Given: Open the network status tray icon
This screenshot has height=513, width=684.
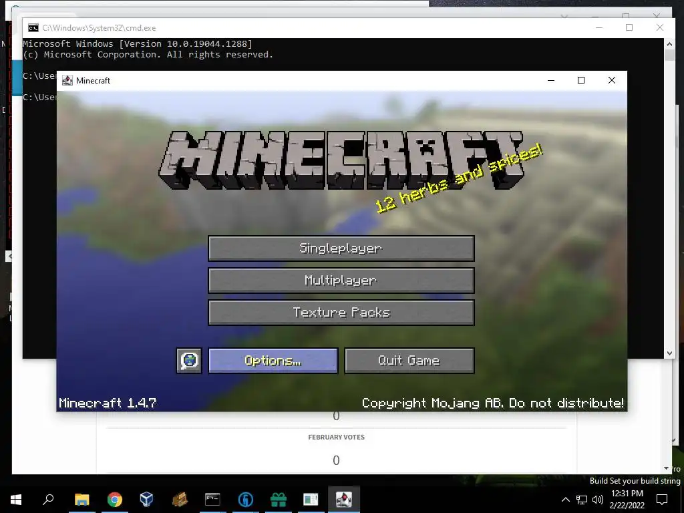Looking at the screenshot, I should tap(582, 500).
